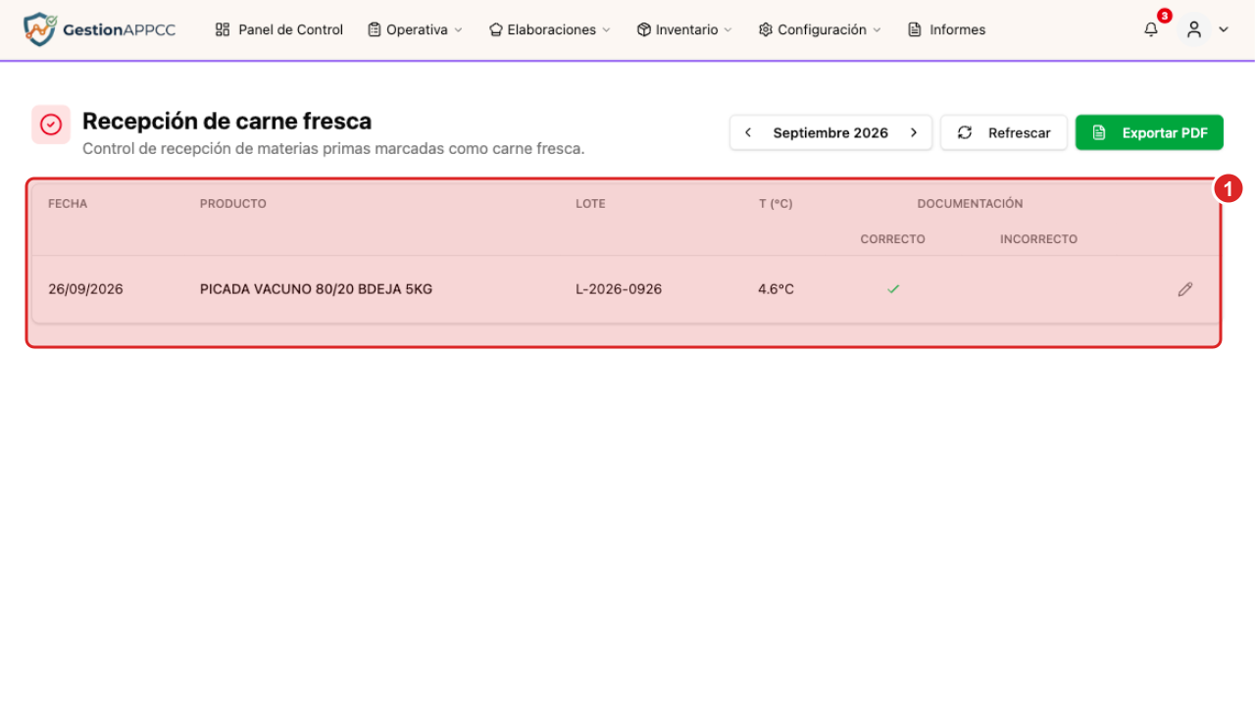The width and height of the screenshot is (1255, 706).
Task: Click the page header check-circle icon
Action: pyautogui.click(x=51, y=125)
